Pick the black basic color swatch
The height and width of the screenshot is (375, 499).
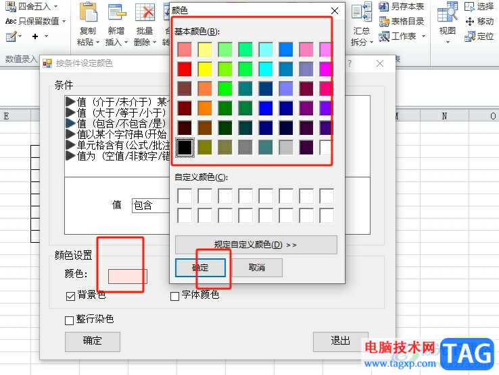point(185,148)
